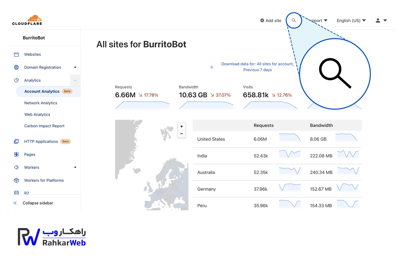The height and width of the screenshot is (264, 397).
Task: Click the world map area
Action: pyautogui.click(x=152, y=165)
